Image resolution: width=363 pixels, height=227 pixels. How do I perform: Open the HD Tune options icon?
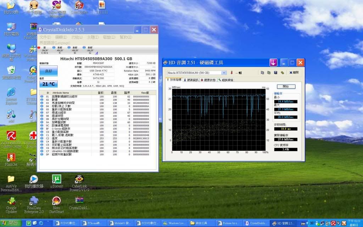(x=282, y=72)
